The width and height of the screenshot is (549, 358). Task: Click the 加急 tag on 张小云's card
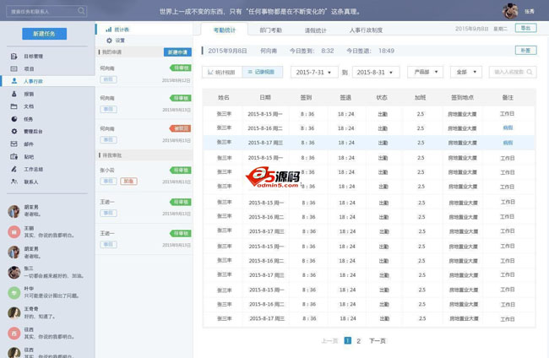tap(128, 181)
